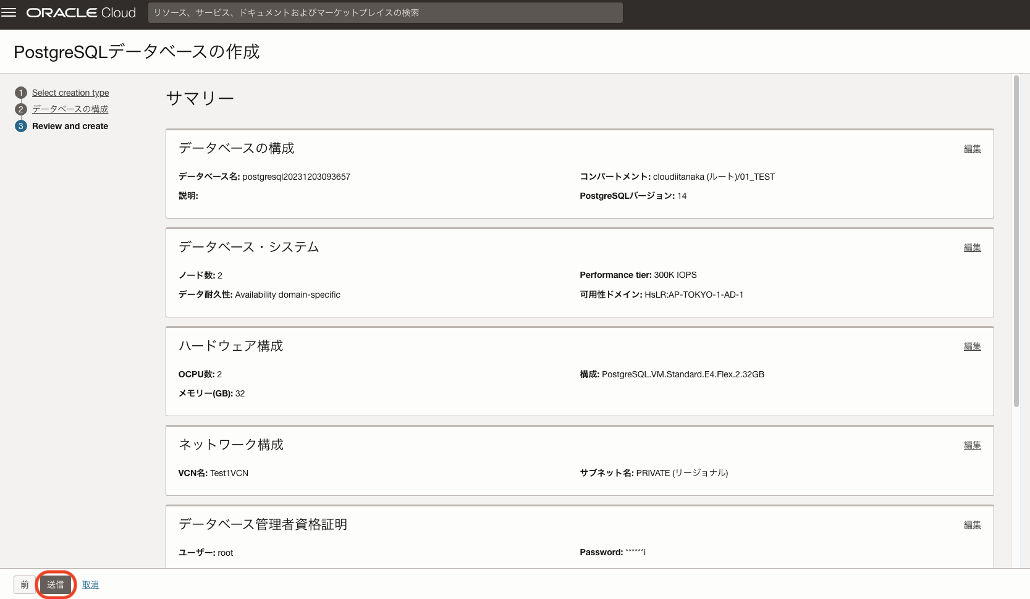The height and width of the screenshot is (599, 1030).
Task: Open the hamburger navigation menu
Action: pyautogui.click(x=9, y=13)
